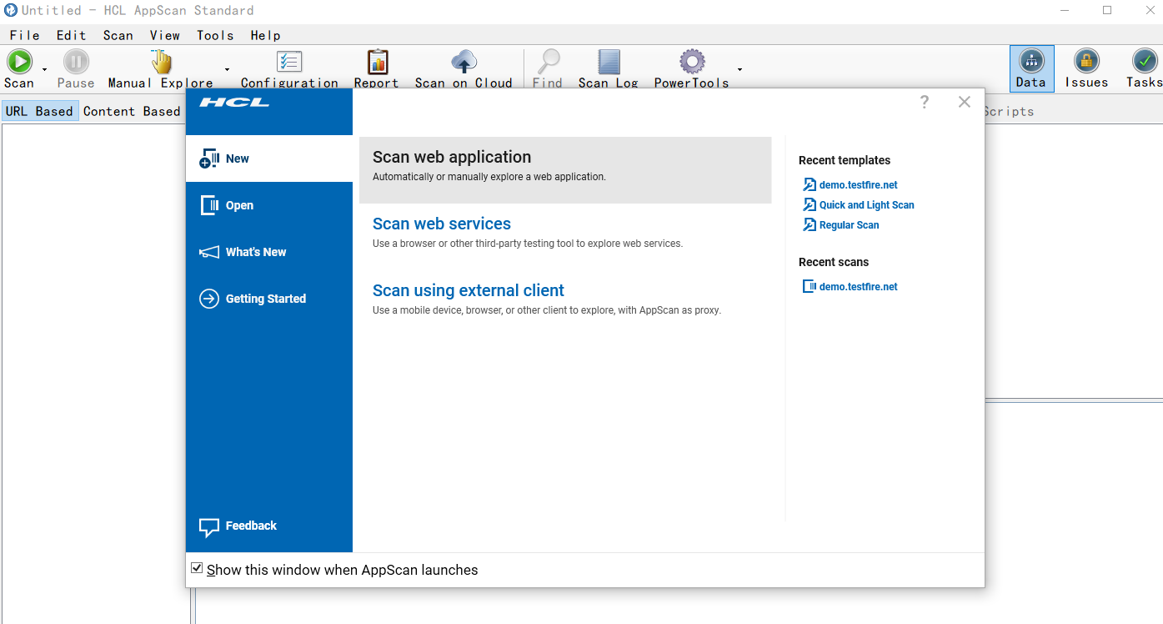Click the Recent templates heading
1163x624 pixels.
(x=845, y=160)
